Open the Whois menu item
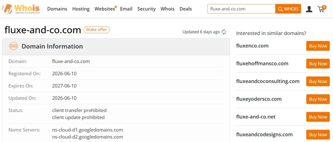The height and width of the screenshot is (142, 333). pyautogui.click(x=167, y=9)
